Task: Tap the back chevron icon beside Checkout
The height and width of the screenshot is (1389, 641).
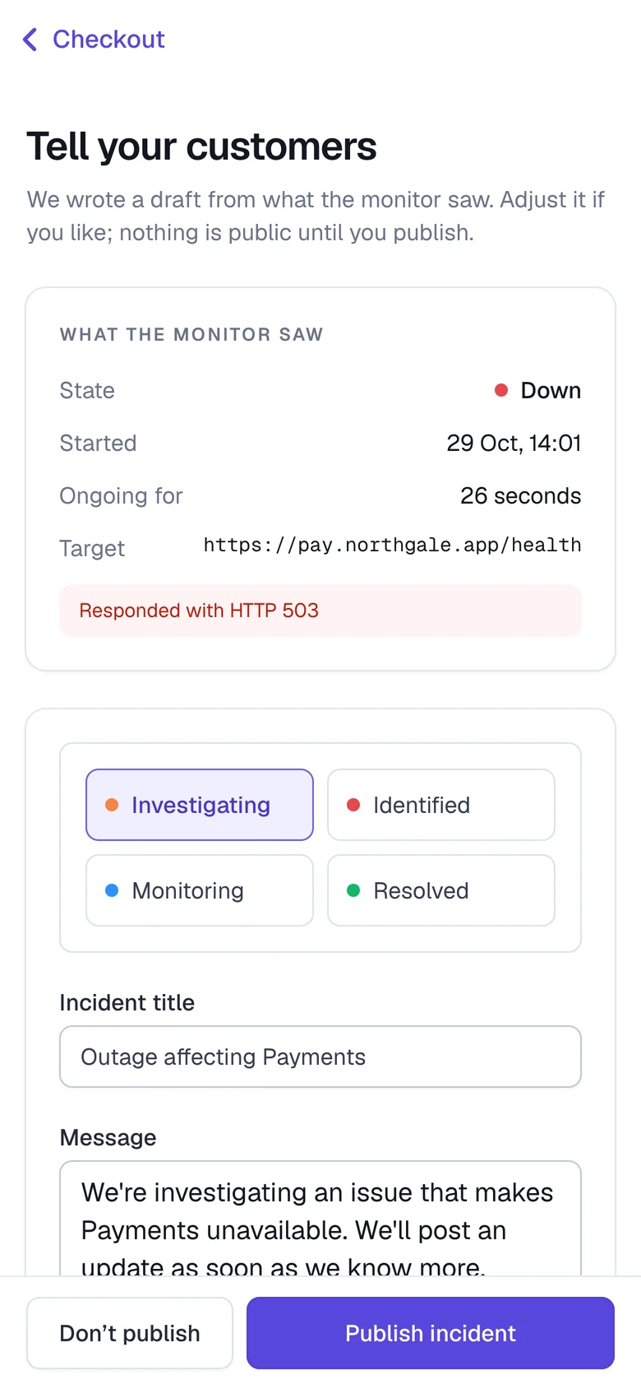Action: tap(30, 39)
